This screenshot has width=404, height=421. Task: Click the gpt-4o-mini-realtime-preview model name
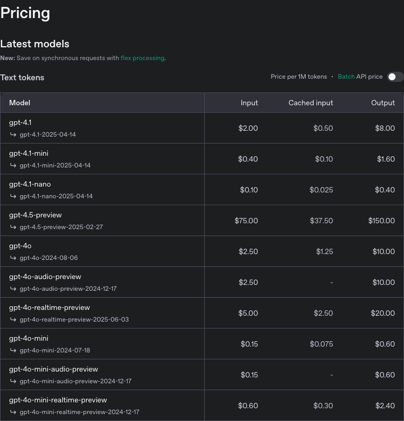pyautogui.click(x=58, y=400)
